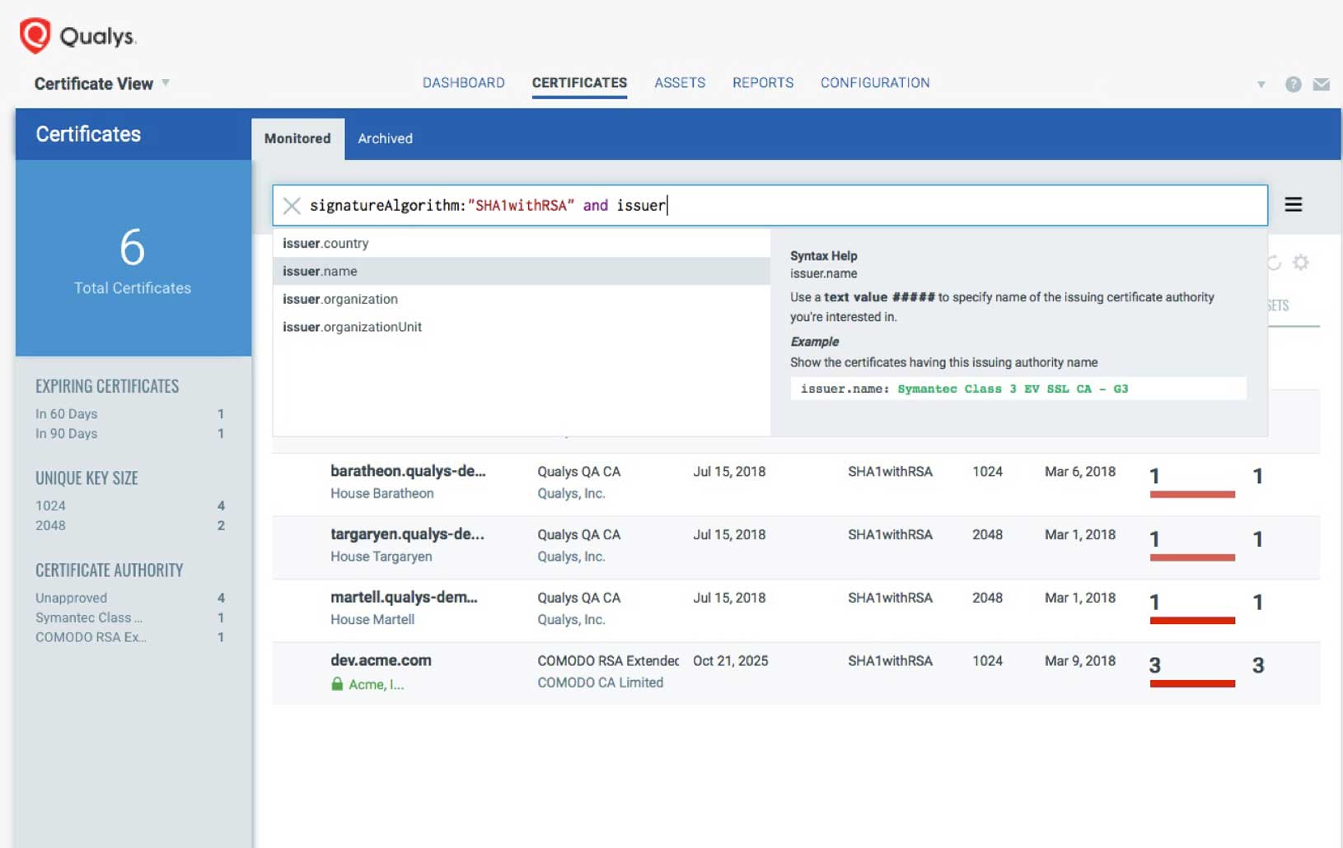Switch to the Monitored tab
The height and width of the screenshot is (848, 1343).
[x=297, y=138]
